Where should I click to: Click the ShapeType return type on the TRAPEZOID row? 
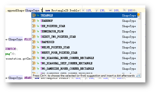(x=129, y=42)
